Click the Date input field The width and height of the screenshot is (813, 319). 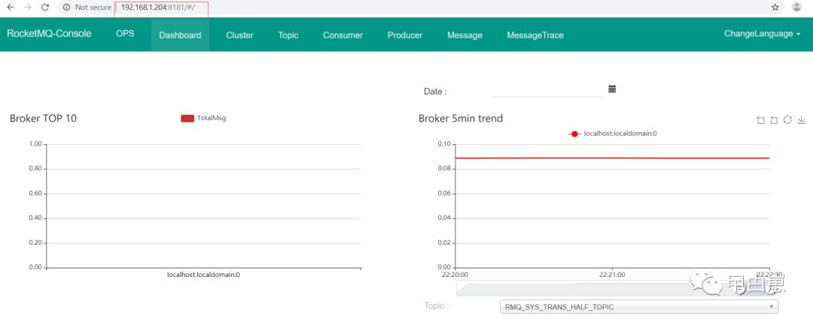coord(547,90)
